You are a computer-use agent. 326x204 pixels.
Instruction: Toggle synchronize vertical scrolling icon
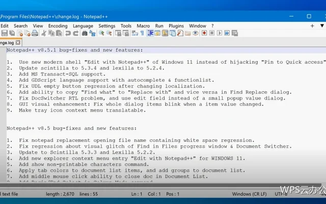coord(118,33)
